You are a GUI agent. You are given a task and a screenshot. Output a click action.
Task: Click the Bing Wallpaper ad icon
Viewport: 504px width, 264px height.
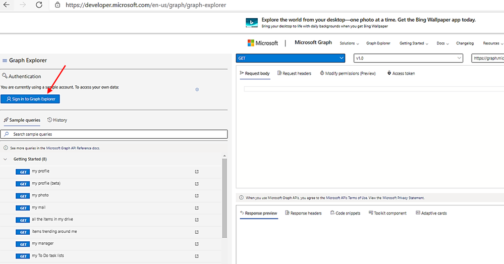[252, 23]
